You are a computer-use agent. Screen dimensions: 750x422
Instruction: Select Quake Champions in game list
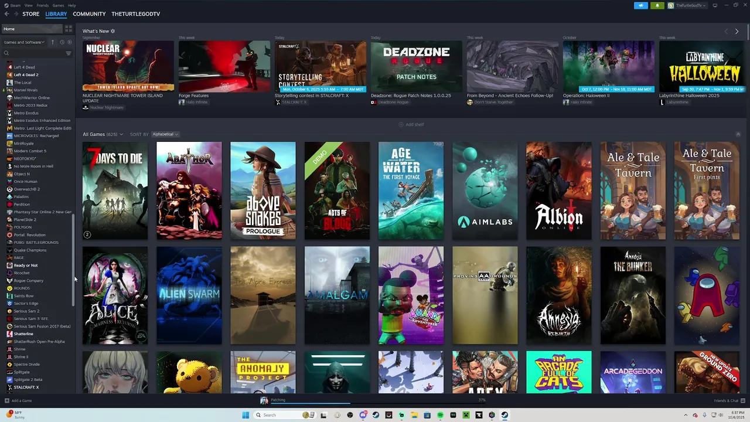(x=39, y=250)
